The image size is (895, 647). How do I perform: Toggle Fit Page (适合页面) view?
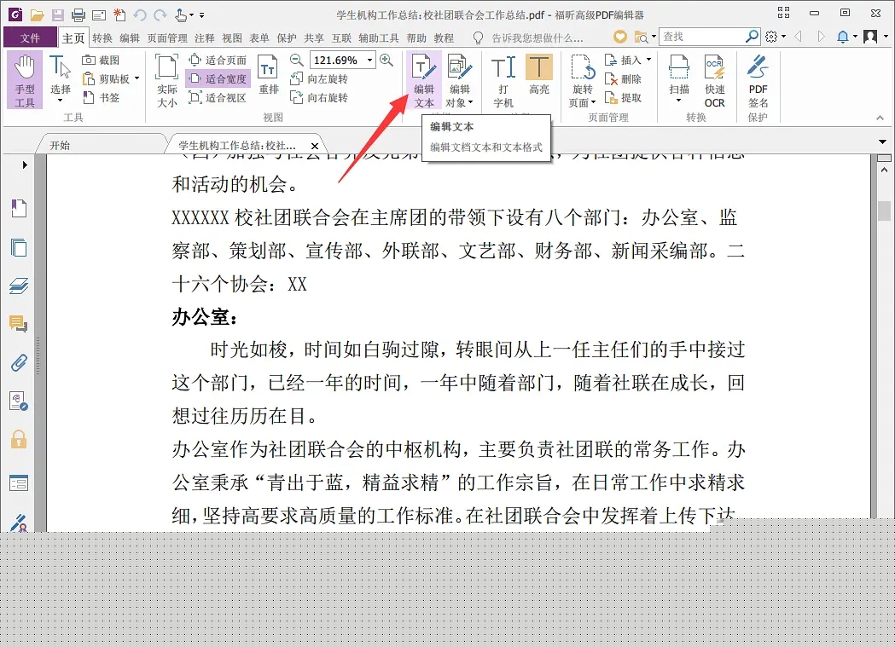[x=218, y=61]
